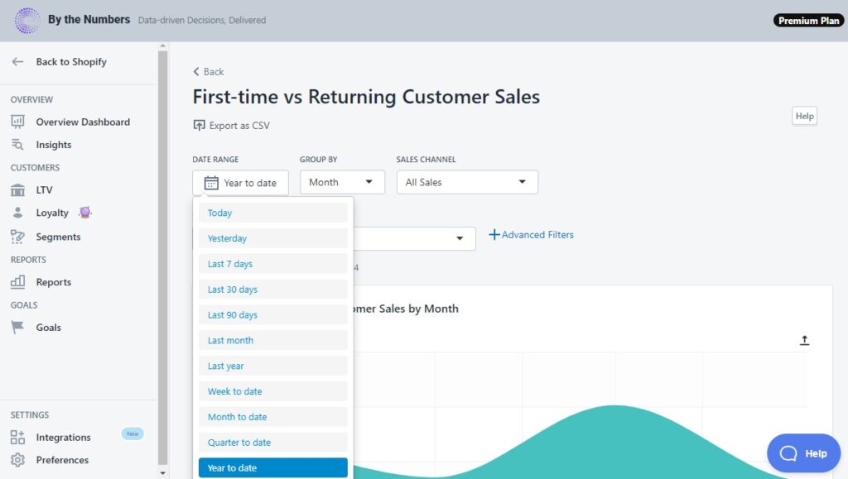Click the Insights magnifier icon
The width and height of the screenshot is (848, 479).
coord(17,145)
